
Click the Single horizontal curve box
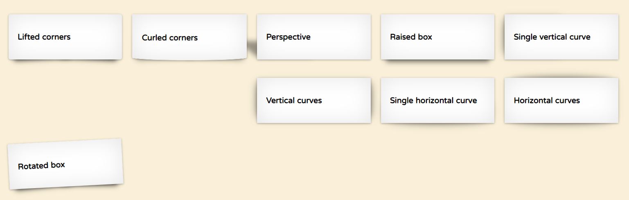coord(437,100)
